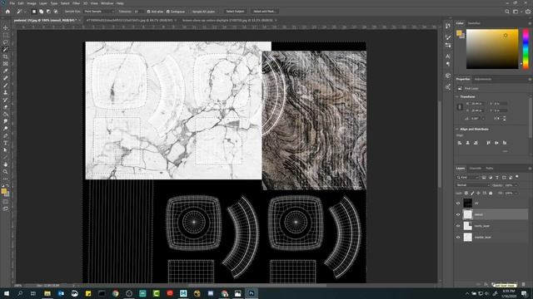Delete layer with trash icon
This screenshot has width=533, height=299.
pos(523,284)
